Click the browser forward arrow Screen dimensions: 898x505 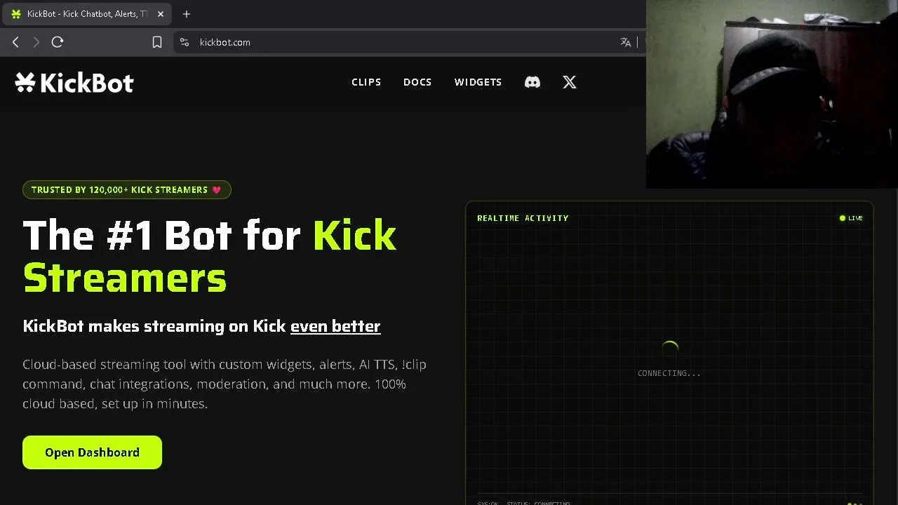tap(36, 42)
